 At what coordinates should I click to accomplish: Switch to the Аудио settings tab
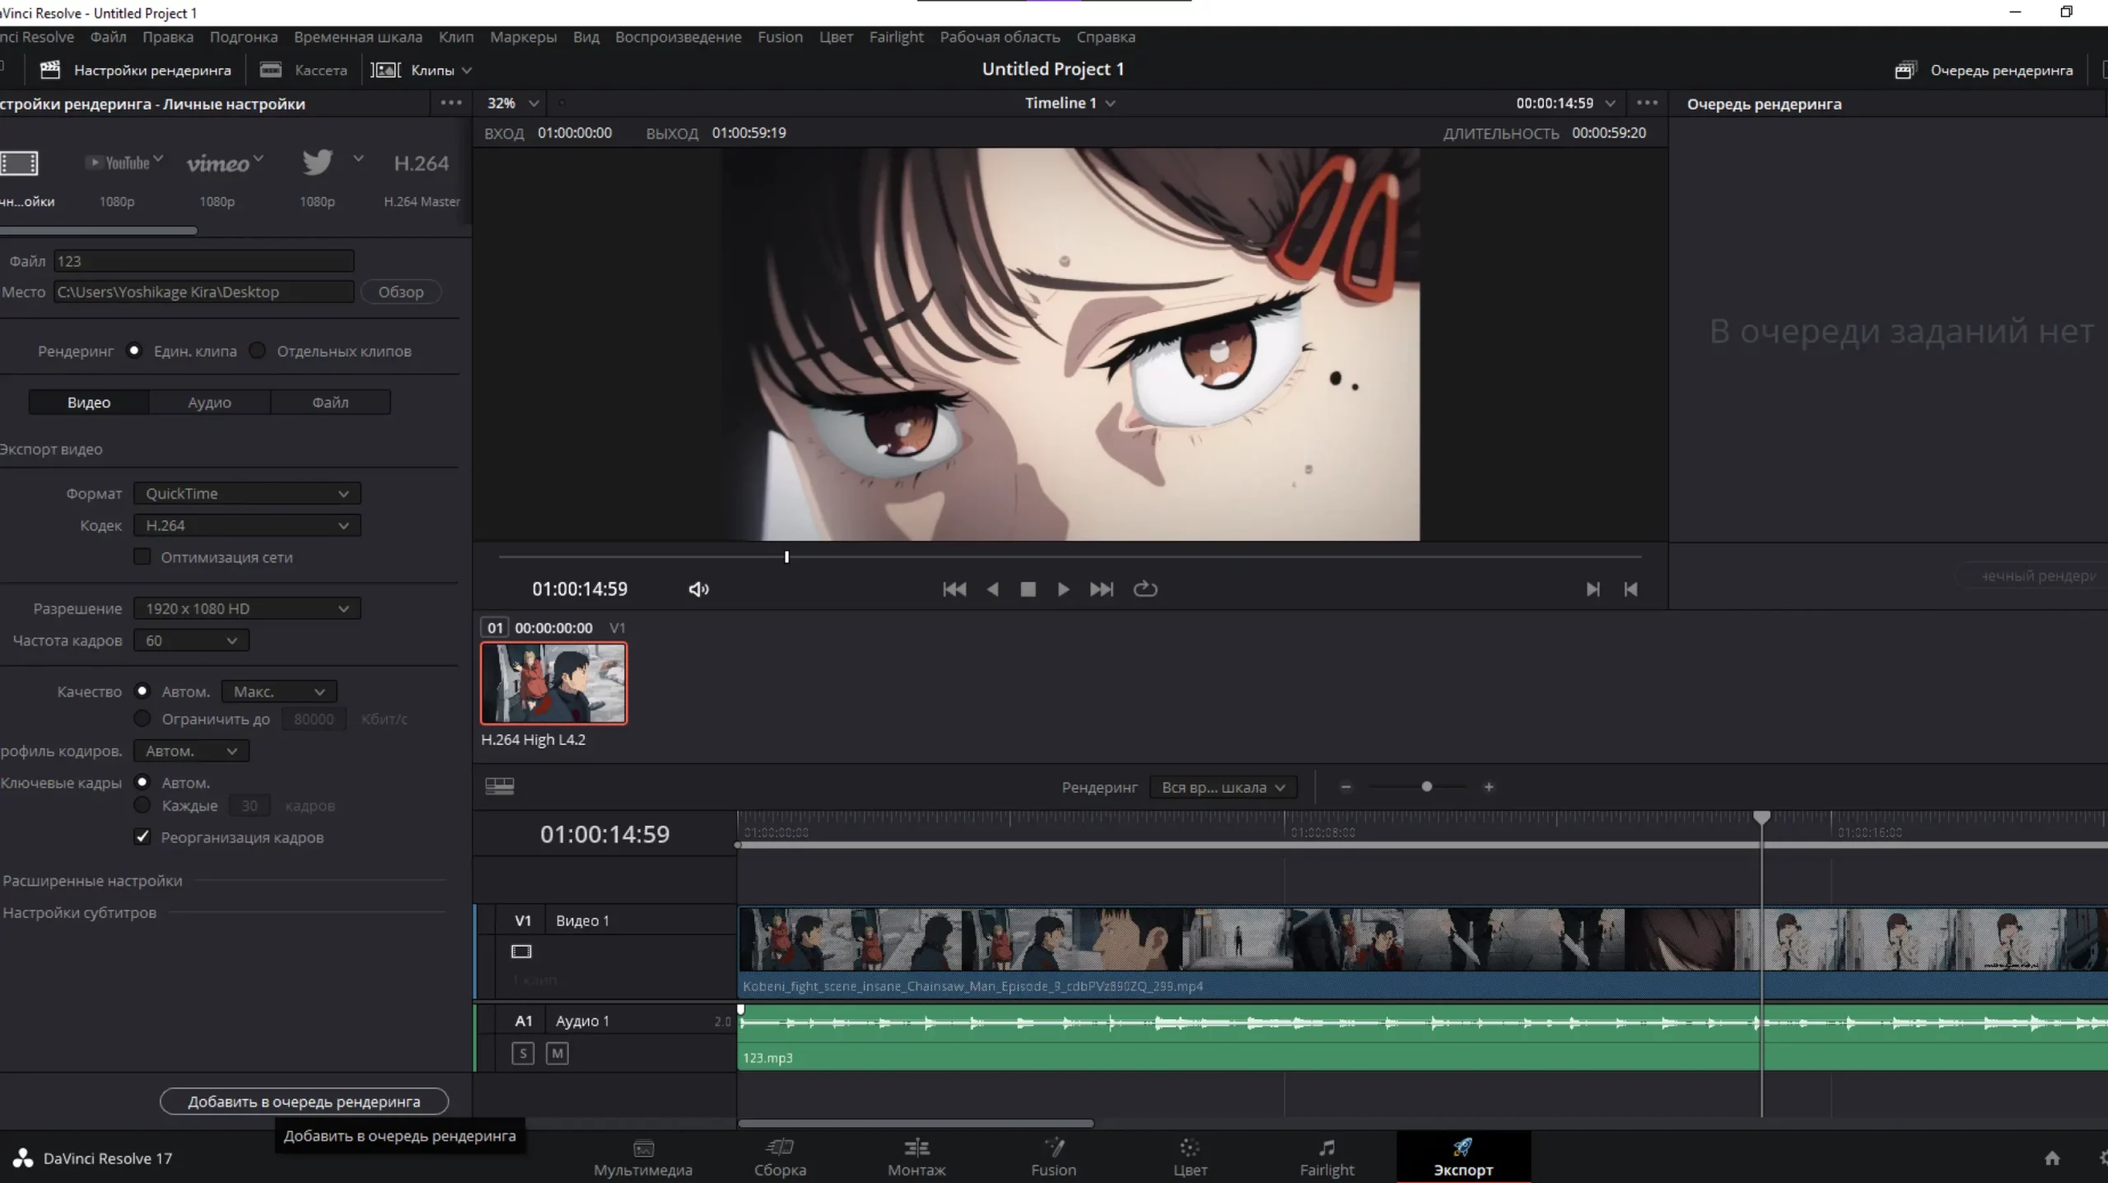click(x=209, y=403)
